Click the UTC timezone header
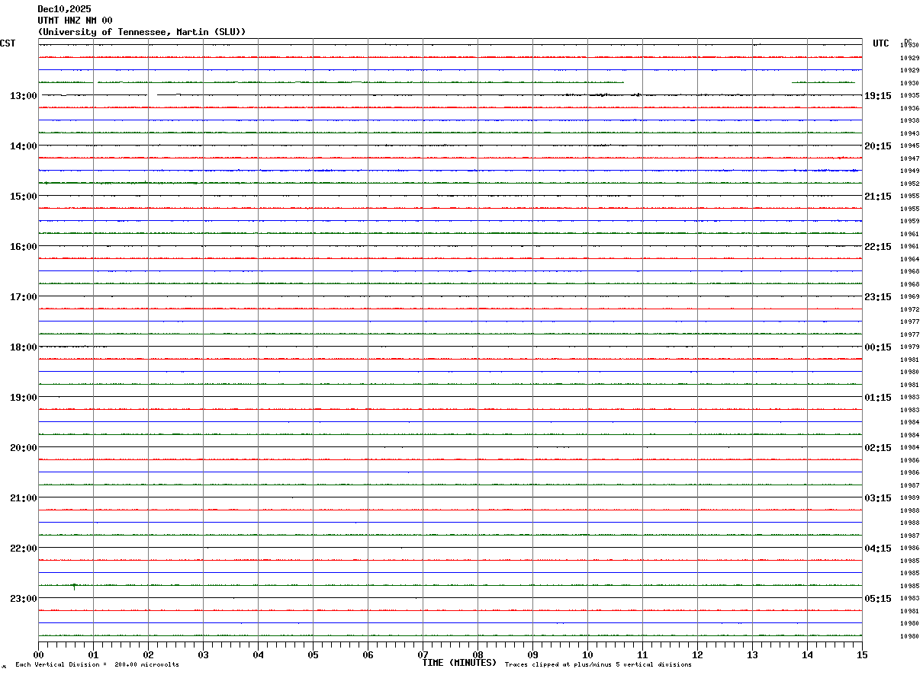 pyautogui.click(x=881, y=43)
